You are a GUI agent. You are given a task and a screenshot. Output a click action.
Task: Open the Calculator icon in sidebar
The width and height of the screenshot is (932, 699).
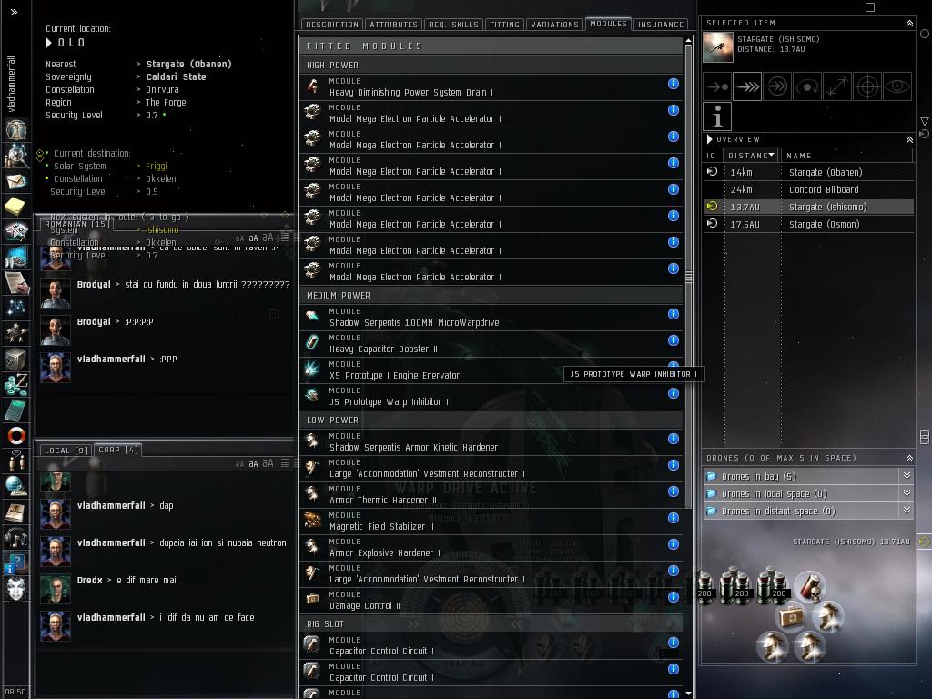pyautogui.click(x=16, y=410)
